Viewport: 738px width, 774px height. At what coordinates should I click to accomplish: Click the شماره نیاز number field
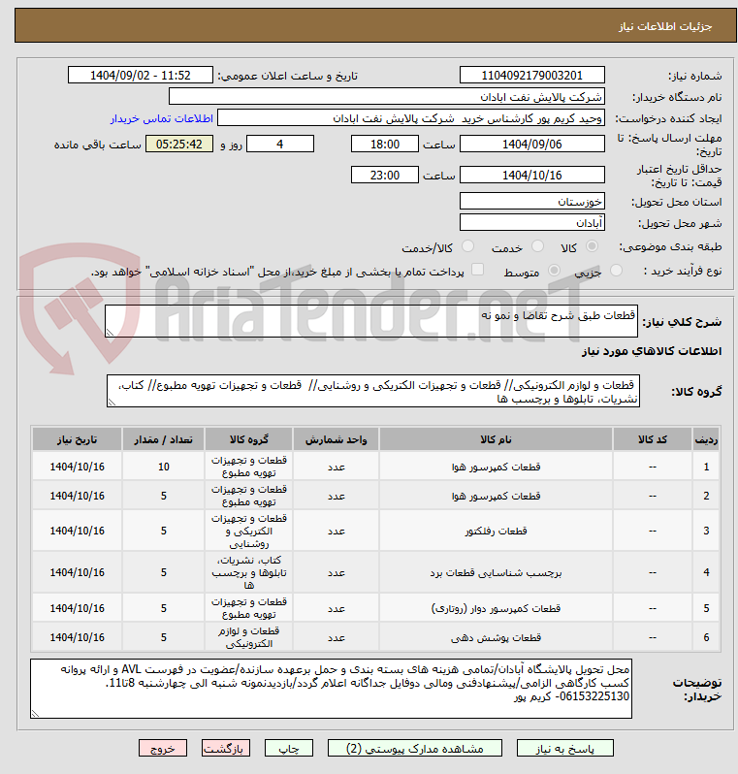pos(531,75)
